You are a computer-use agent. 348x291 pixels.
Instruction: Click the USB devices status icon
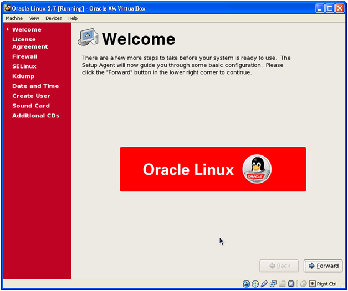(x=264, y=284)
